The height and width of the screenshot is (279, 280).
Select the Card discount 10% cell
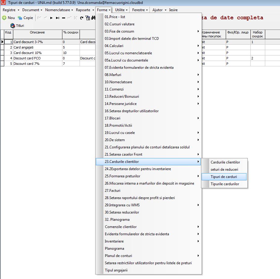click(x=37, y=53)
